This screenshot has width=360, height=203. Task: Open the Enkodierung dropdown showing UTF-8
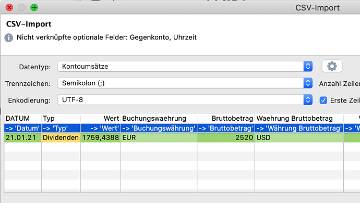click(x=185, y=100)
